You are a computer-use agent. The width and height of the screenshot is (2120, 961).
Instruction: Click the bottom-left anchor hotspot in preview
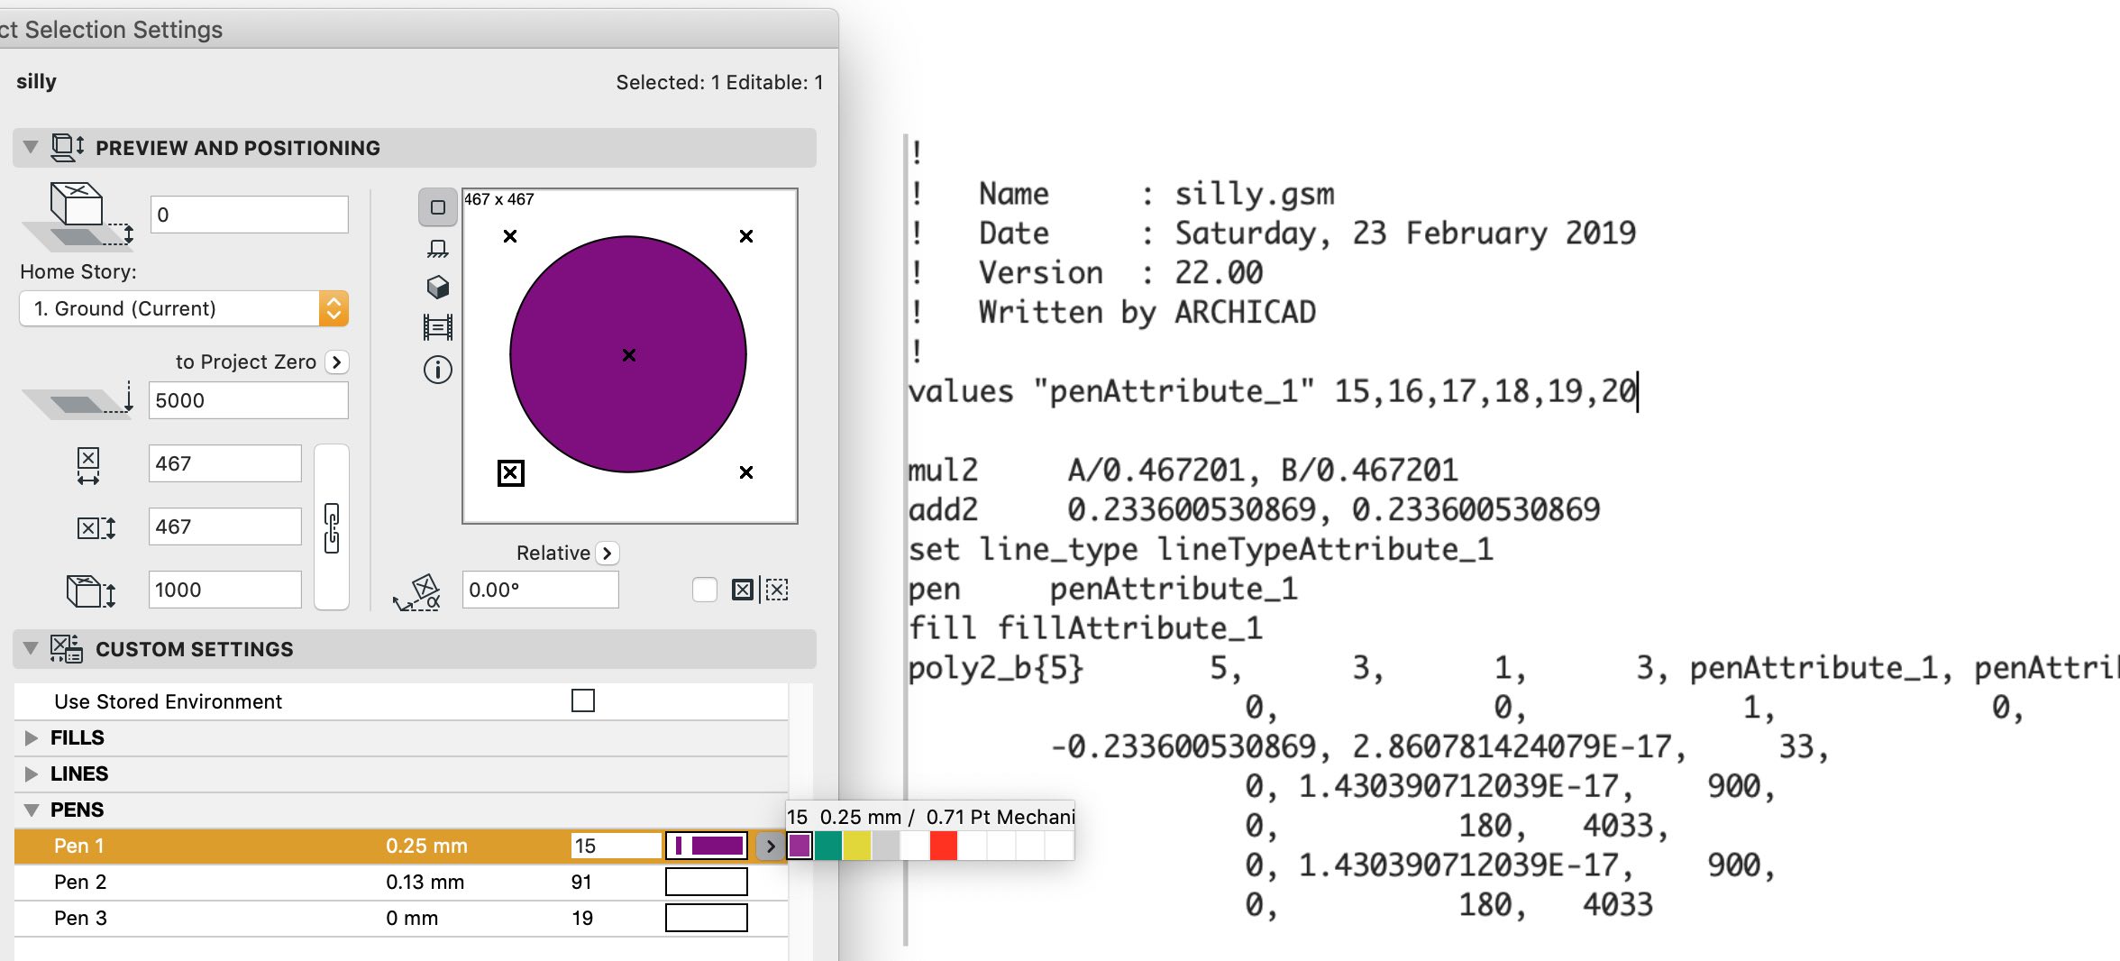point(511,472)
